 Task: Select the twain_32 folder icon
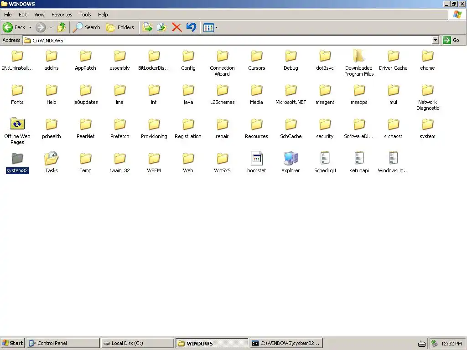(120, 158)
